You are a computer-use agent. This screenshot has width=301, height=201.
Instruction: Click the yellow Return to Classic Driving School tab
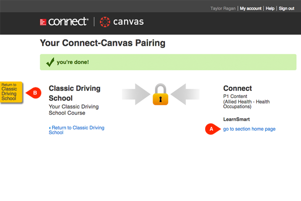tap(12, 92)
